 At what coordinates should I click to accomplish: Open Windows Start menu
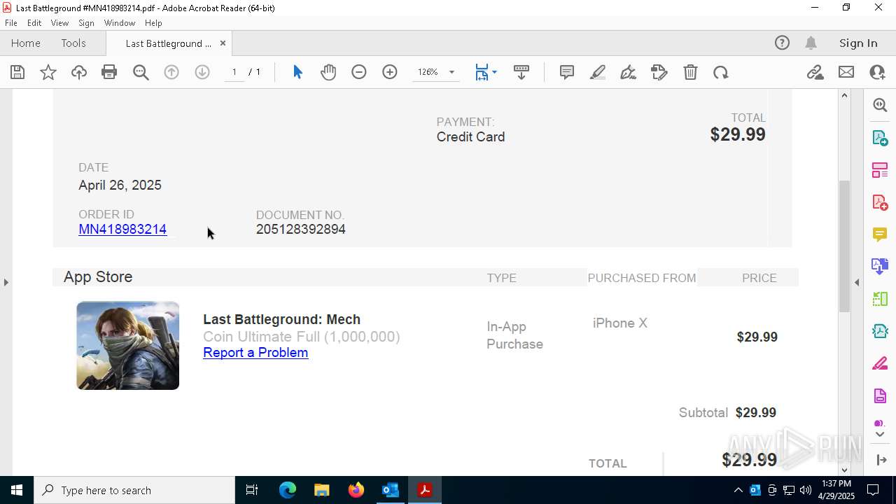[17, 490]
